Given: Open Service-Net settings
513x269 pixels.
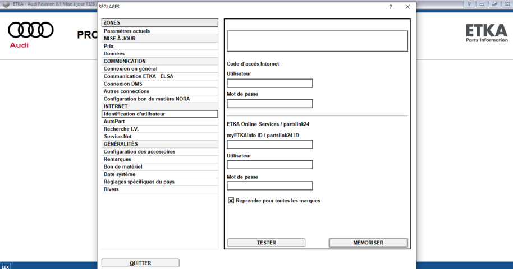Looking at the screenshot, I should (x=159, y=136).
